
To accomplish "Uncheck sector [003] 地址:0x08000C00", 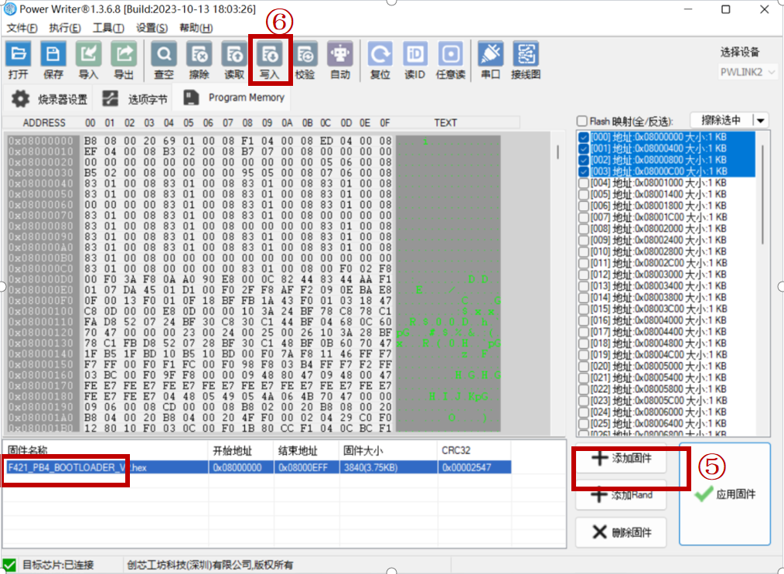I will point(584,172).
